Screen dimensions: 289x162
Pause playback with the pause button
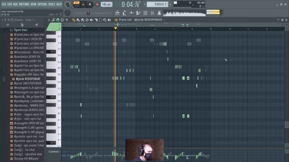(83, 4)
